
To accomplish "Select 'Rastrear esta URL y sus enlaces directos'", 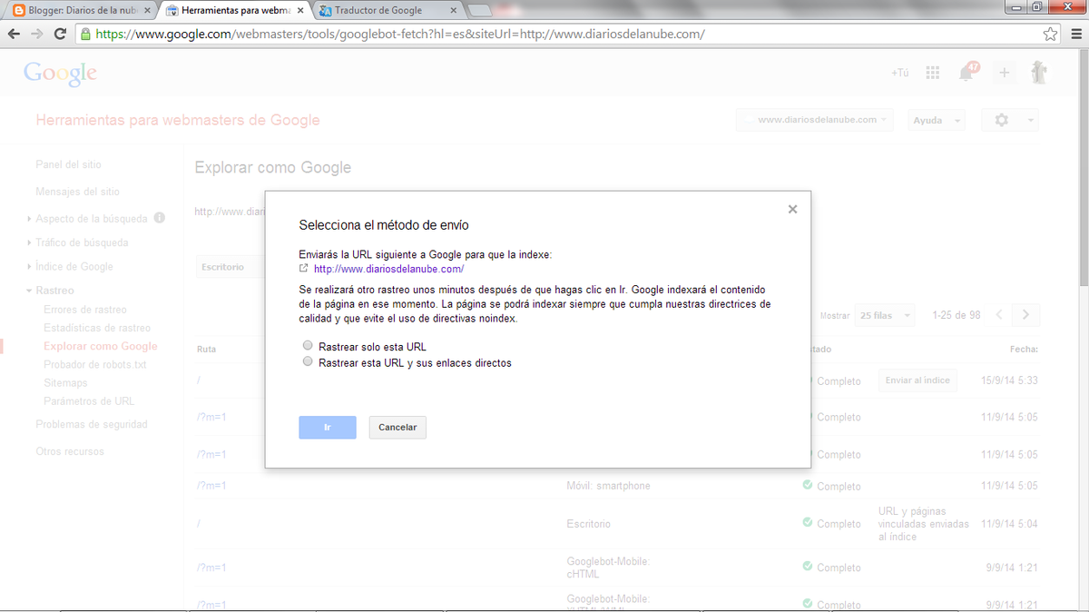I will tap(309, 362).
